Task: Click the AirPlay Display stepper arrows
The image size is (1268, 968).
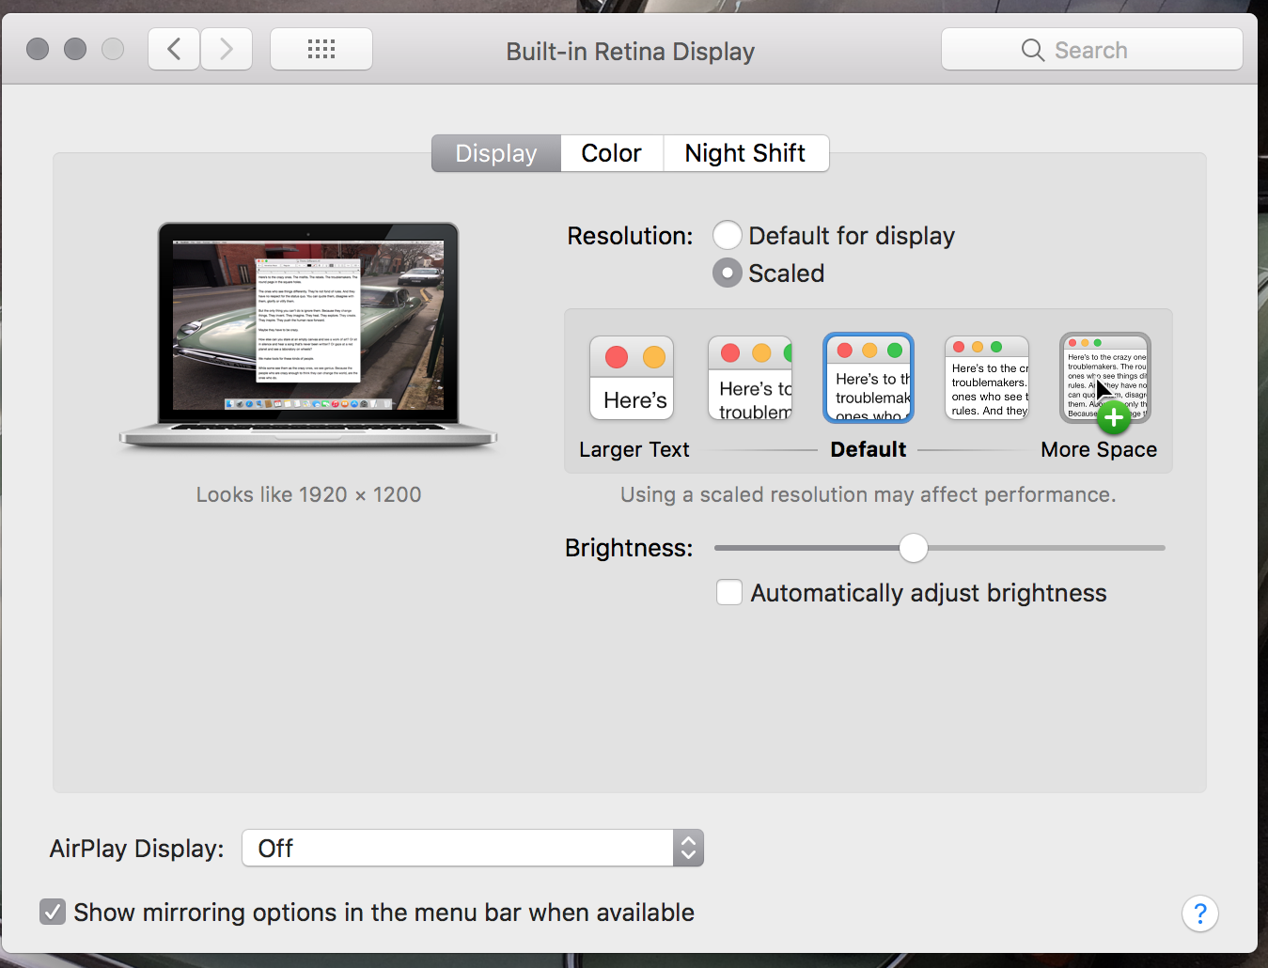Action: (687, 847)
